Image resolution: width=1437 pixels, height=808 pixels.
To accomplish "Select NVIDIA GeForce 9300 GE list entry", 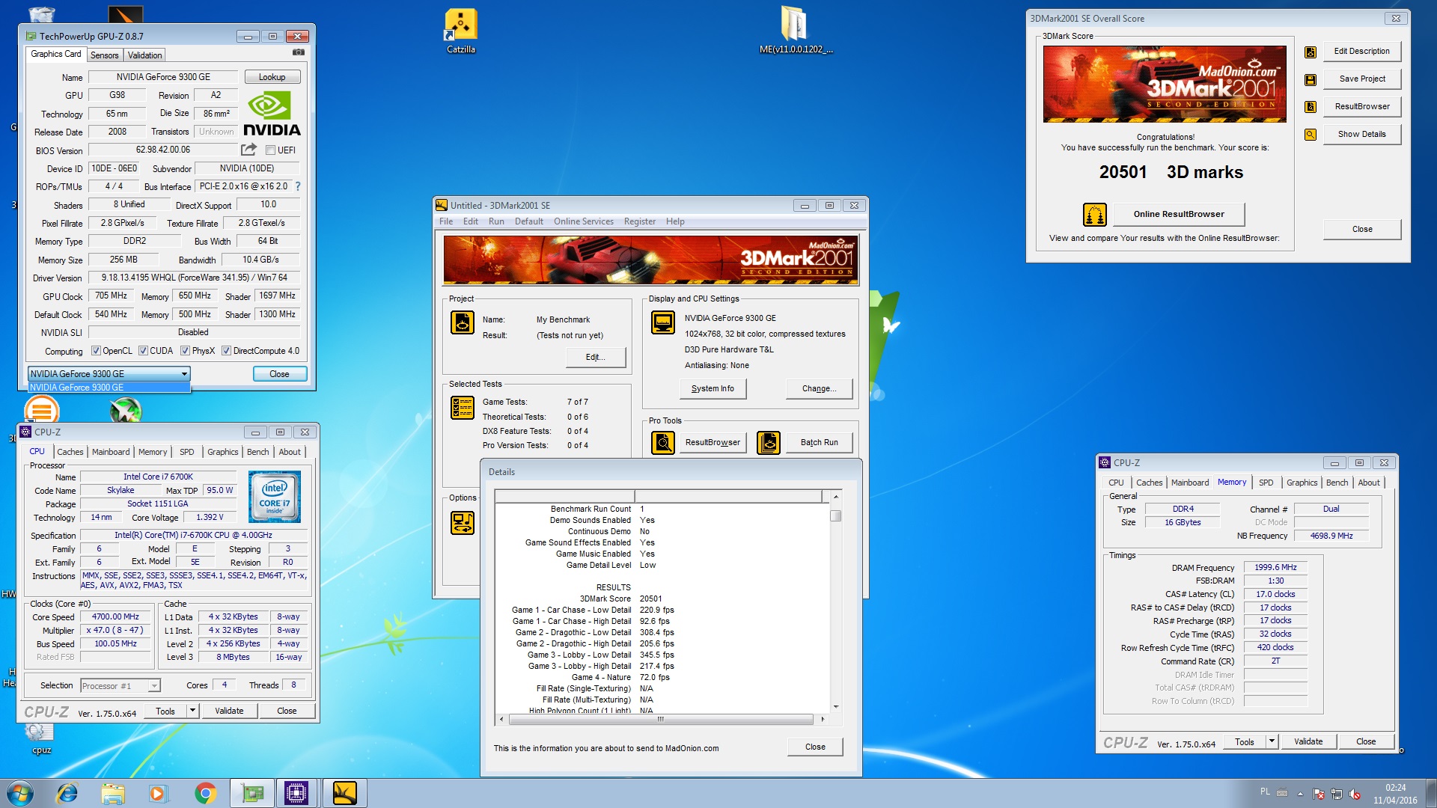I will tap(109, 388).
